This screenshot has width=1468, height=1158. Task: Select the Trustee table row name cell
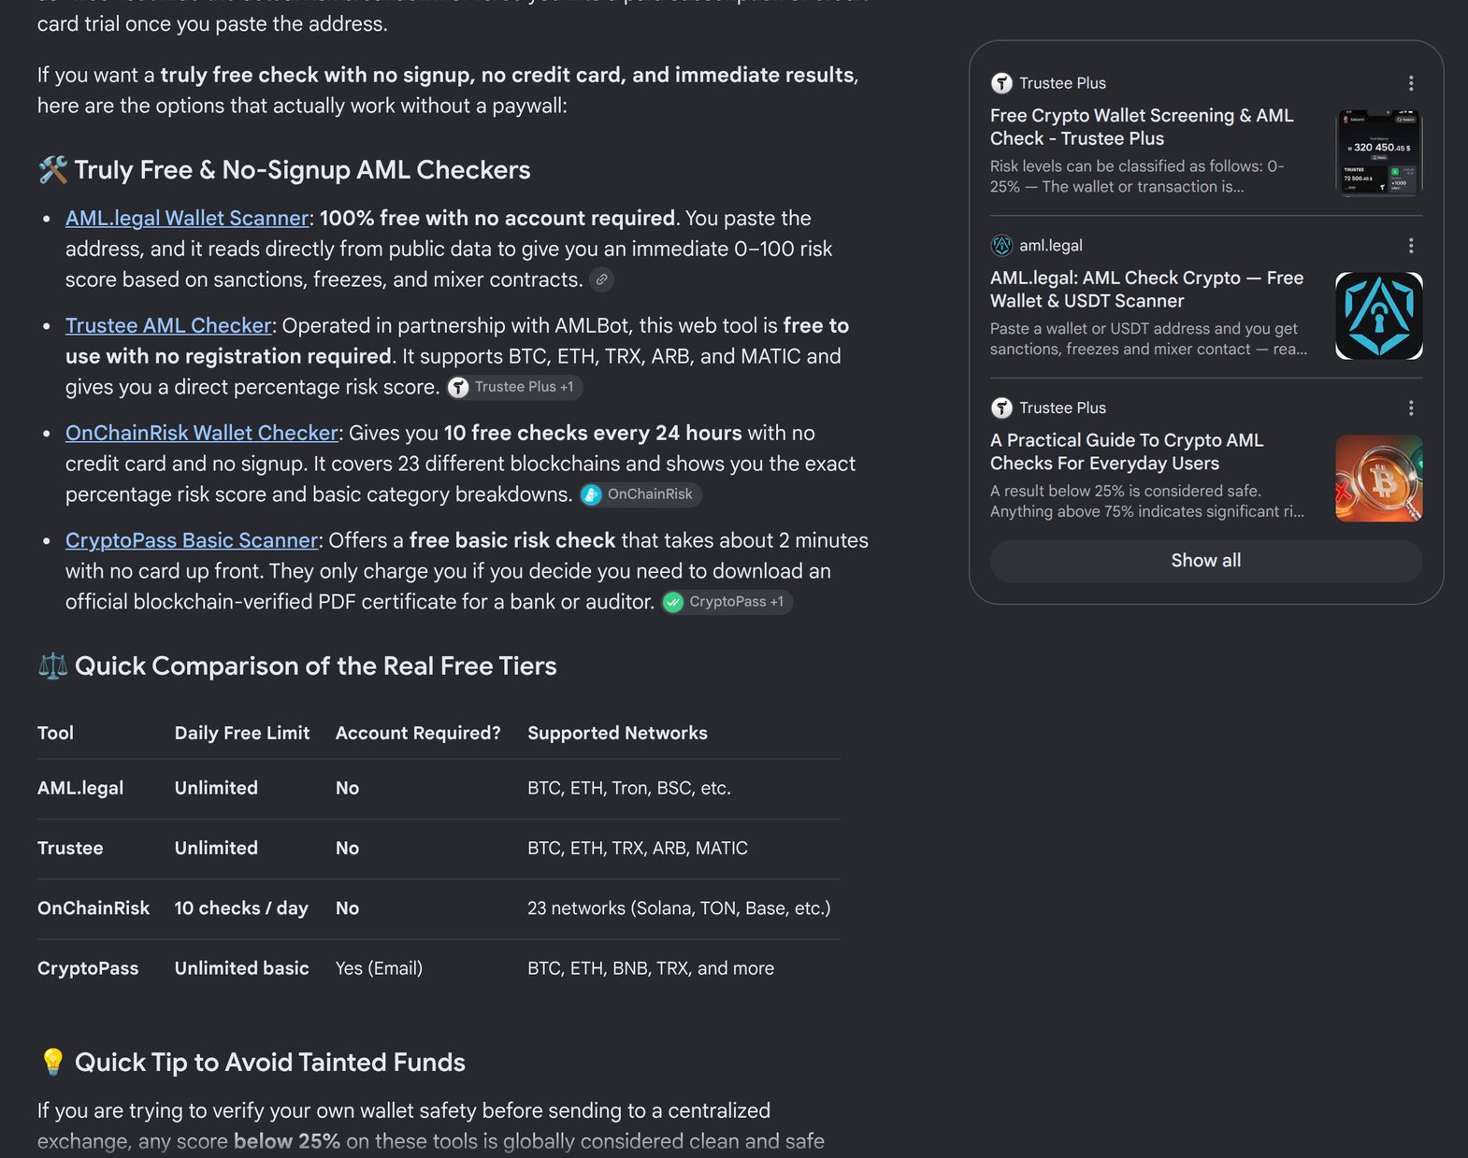click(70, 848)
